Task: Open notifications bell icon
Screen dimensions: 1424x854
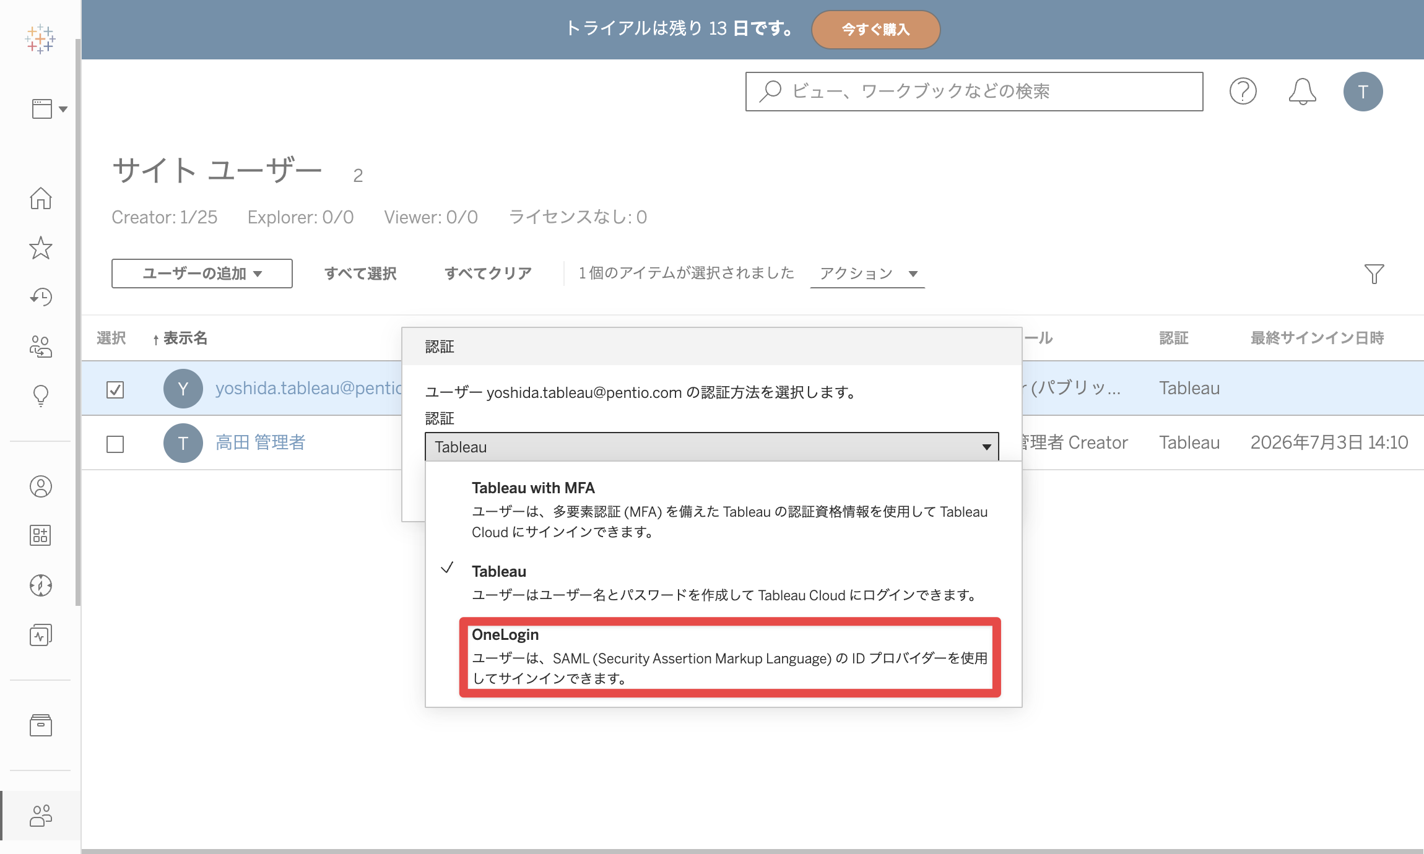Action: click(1302, 92)
